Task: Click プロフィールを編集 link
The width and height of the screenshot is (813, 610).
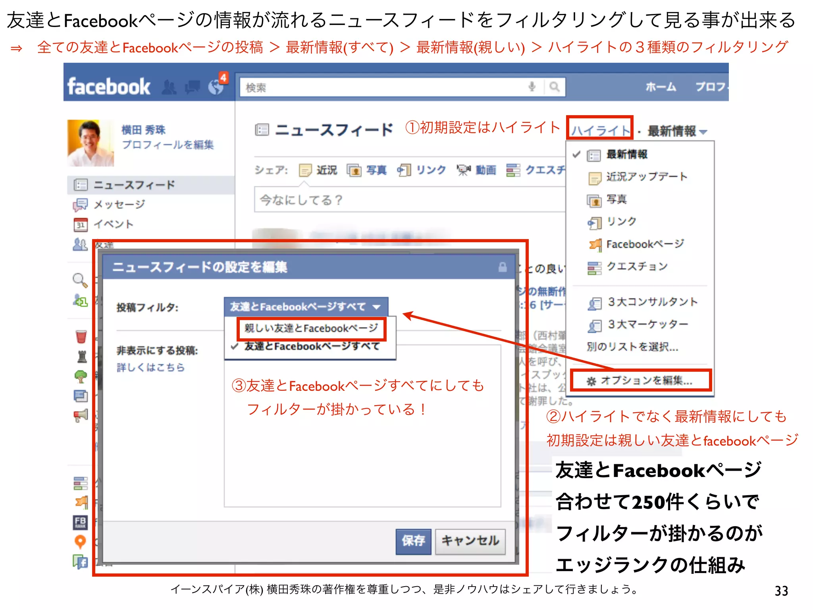Action: [x=168, y=145]
